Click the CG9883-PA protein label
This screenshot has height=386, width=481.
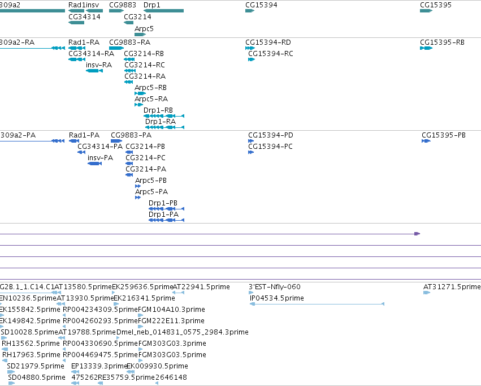coord(131,135)
